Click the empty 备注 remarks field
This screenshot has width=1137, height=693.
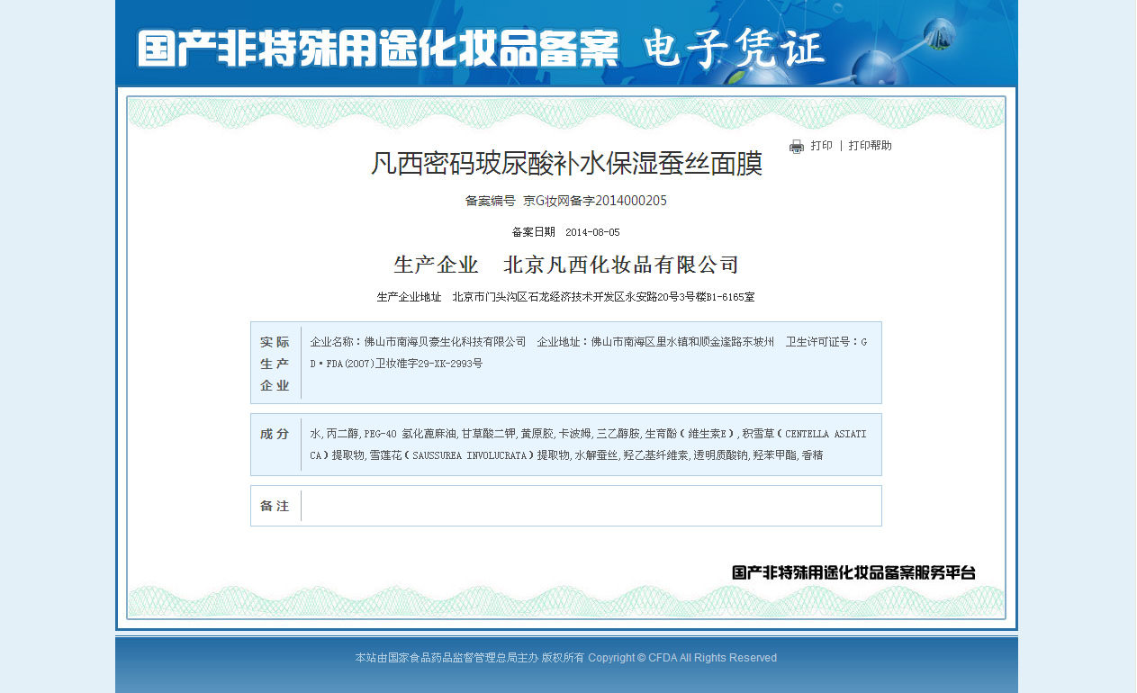coord(591,506)
